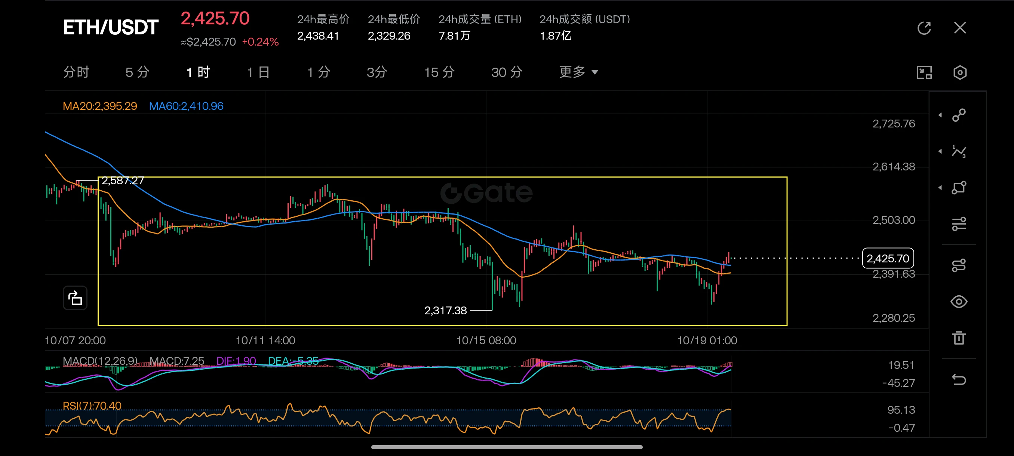
Task: Expand wave tool options arrow
Action: (x=940, y=151)
